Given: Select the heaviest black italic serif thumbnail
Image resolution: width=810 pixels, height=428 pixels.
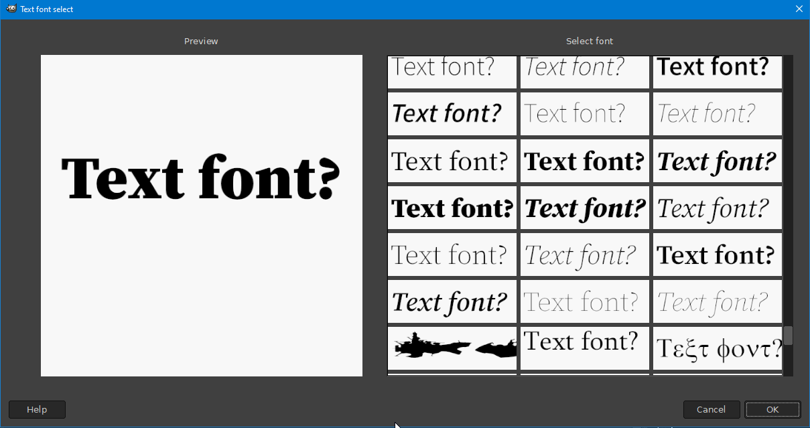Looking at the screenshot, I should (585, 207).
